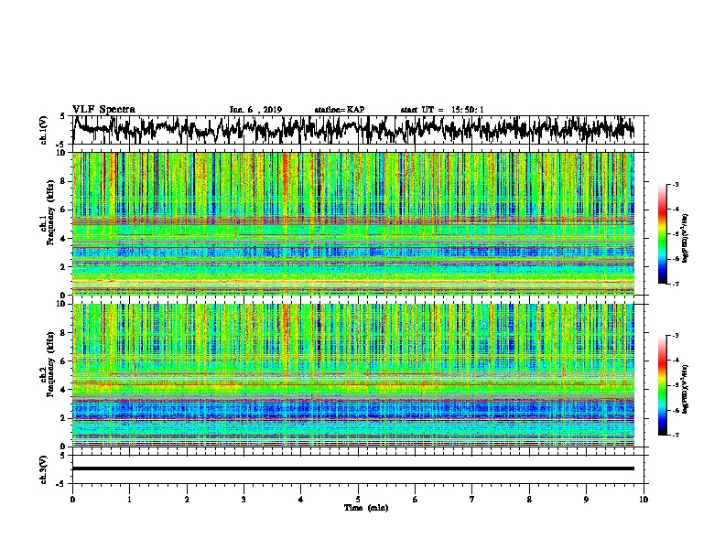725x560 pixels.
Task: Click the 'ch.3(V)' axis label at bottom
Action: point(44,470)
